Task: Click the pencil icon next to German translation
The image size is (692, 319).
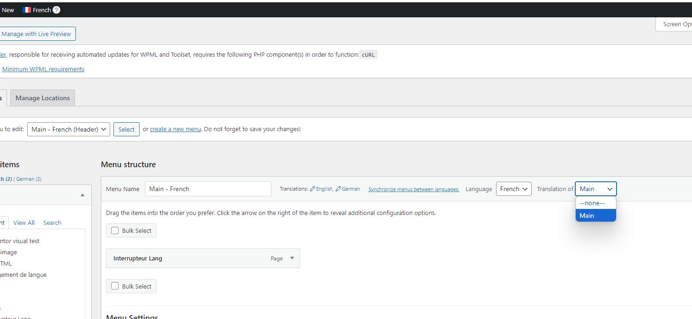Action: (x=338, y=189)
